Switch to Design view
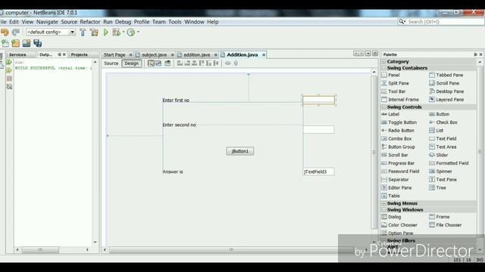 [131, 63]
